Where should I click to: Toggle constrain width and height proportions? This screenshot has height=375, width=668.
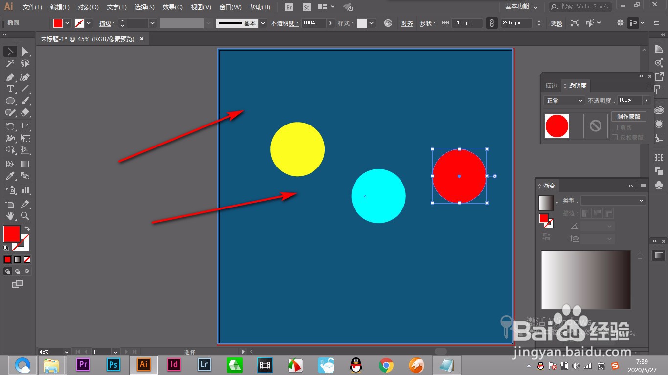coord(491,23)
